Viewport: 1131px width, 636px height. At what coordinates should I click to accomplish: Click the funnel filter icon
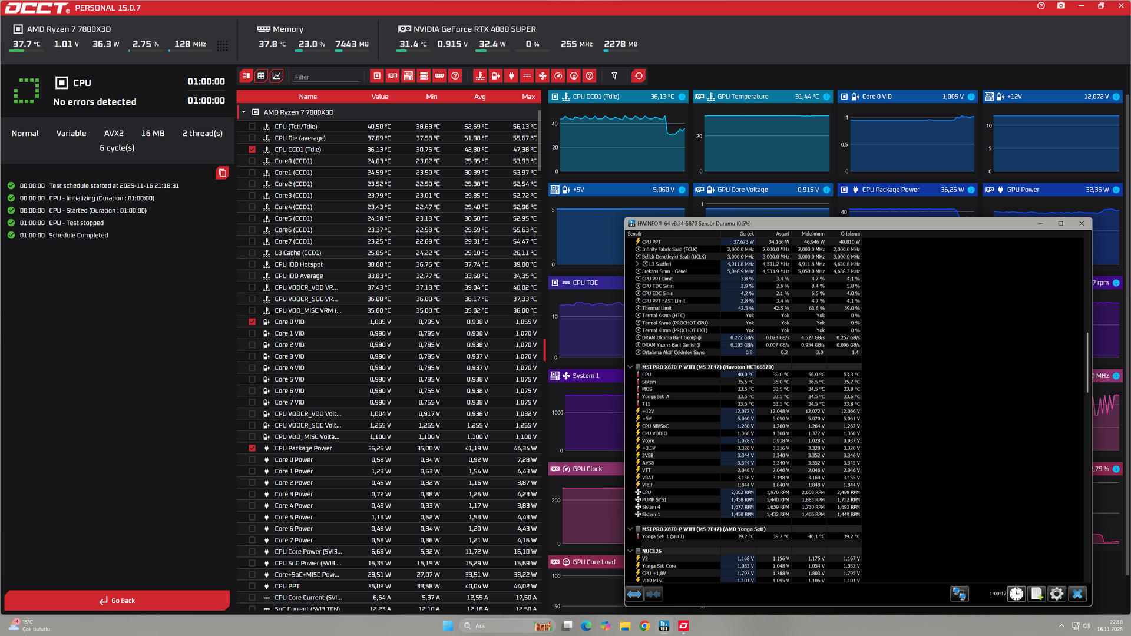(614, 76)
